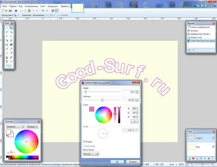Select the Eraser tool
Image resolution: width=217 pixels, height=167 pixels.
[x=11, y=49]
